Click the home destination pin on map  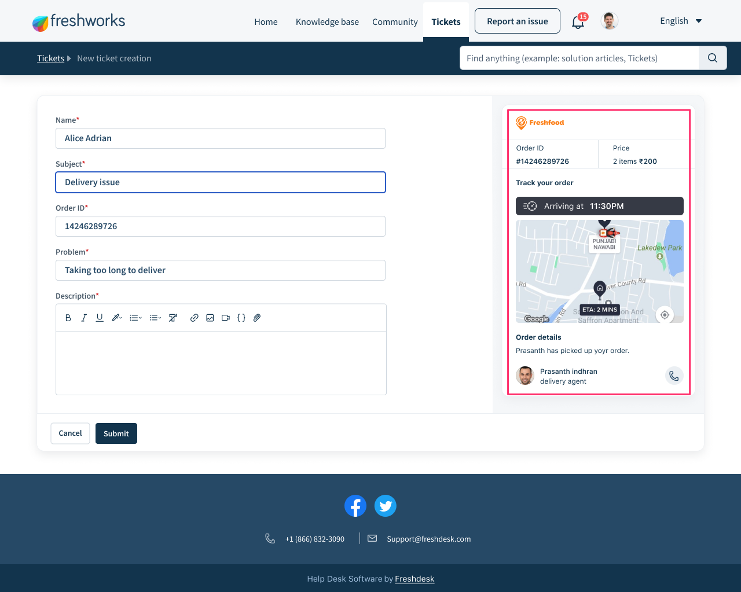600,289
